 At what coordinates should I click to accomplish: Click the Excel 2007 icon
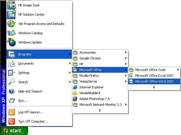pyautogui.click(x=131, y=76)
